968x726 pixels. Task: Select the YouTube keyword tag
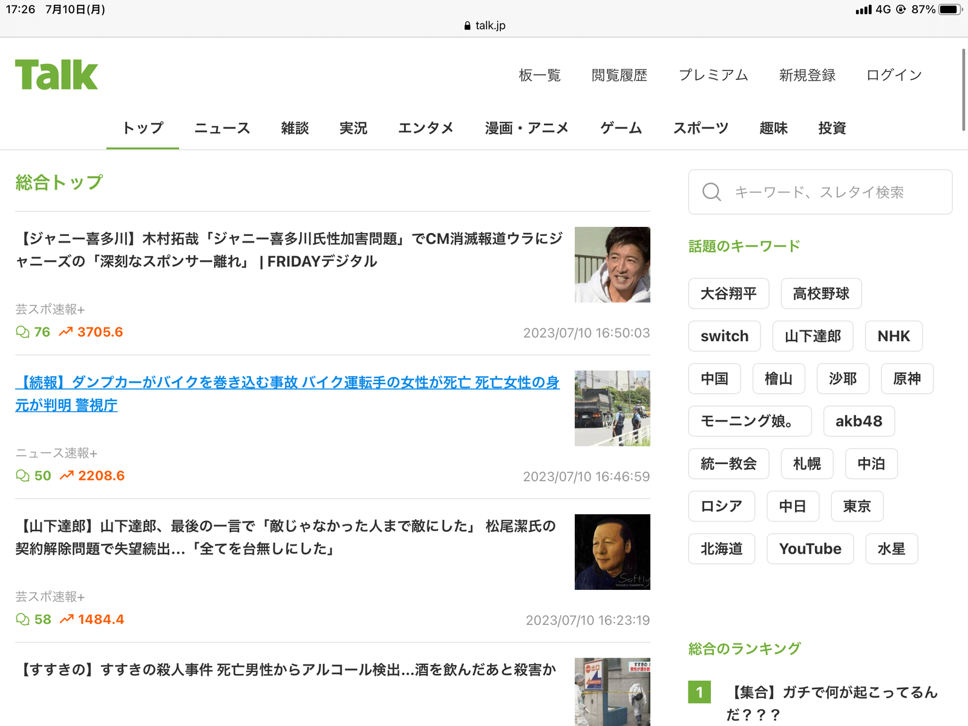point(811,549)
